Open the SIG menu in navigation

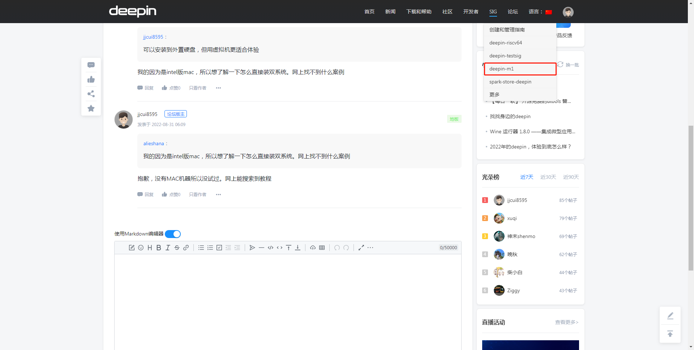point(493,12)
